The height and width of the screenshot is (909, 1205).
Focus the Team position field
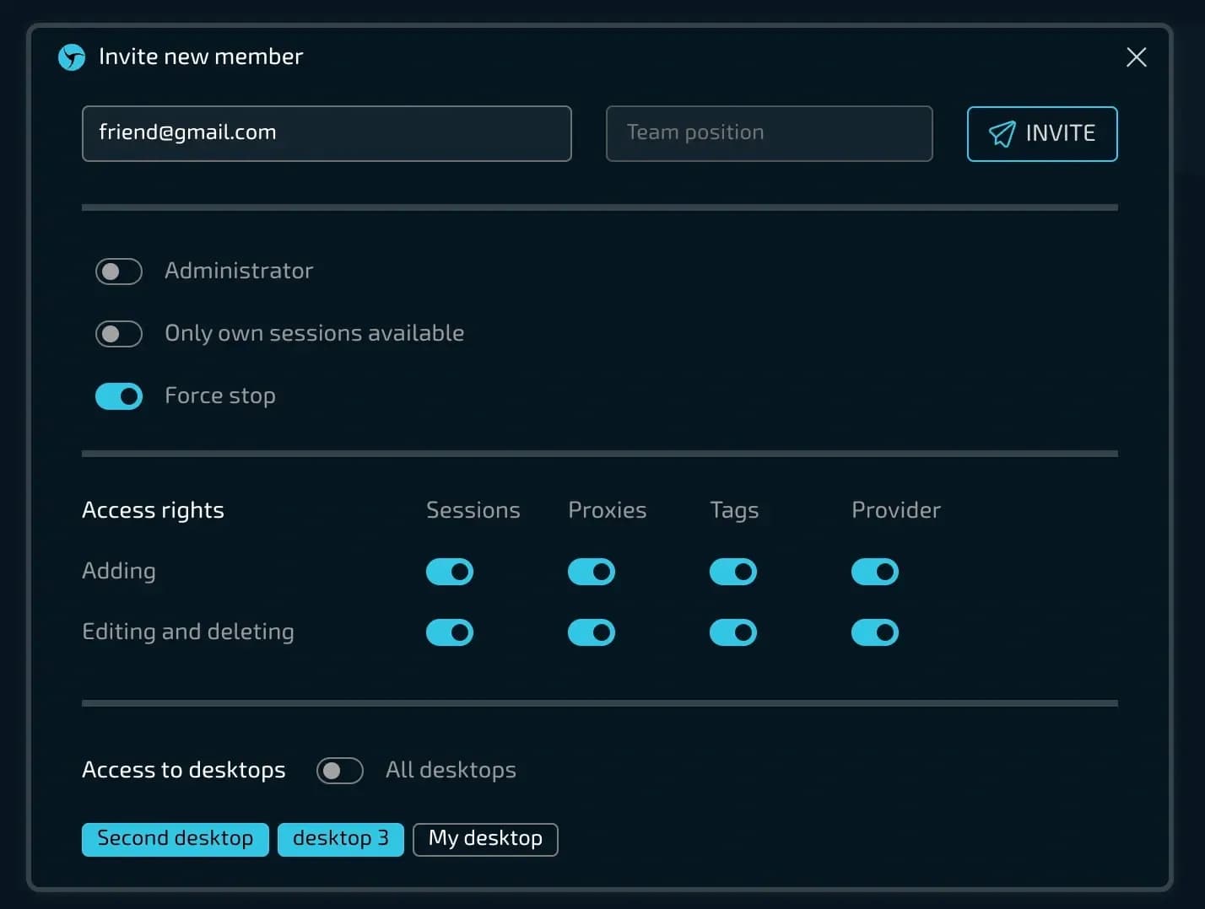pyautogui.click(x=769, y=133)
